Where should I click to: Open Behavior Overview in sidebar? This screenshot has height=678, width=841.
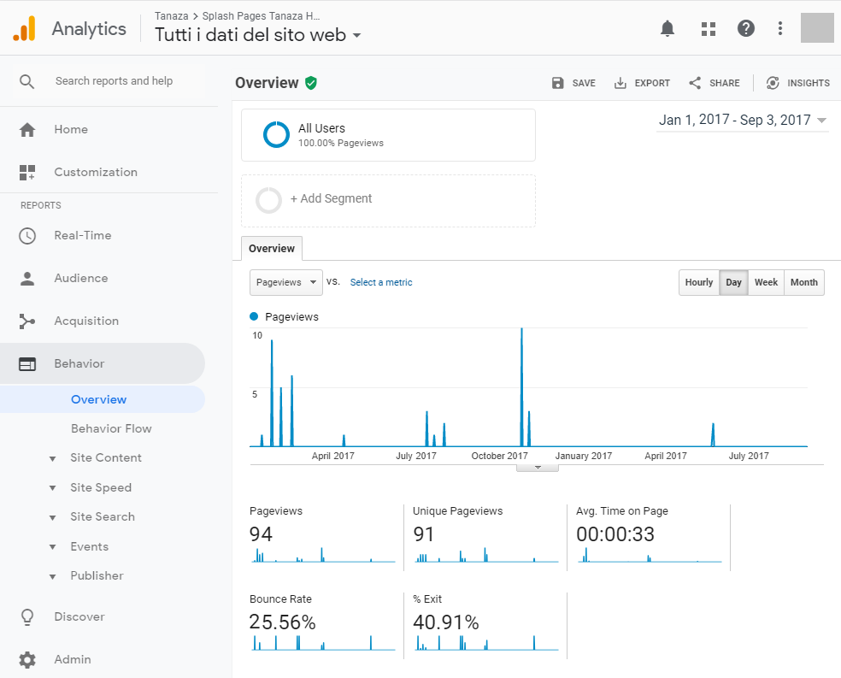point(98,399)
